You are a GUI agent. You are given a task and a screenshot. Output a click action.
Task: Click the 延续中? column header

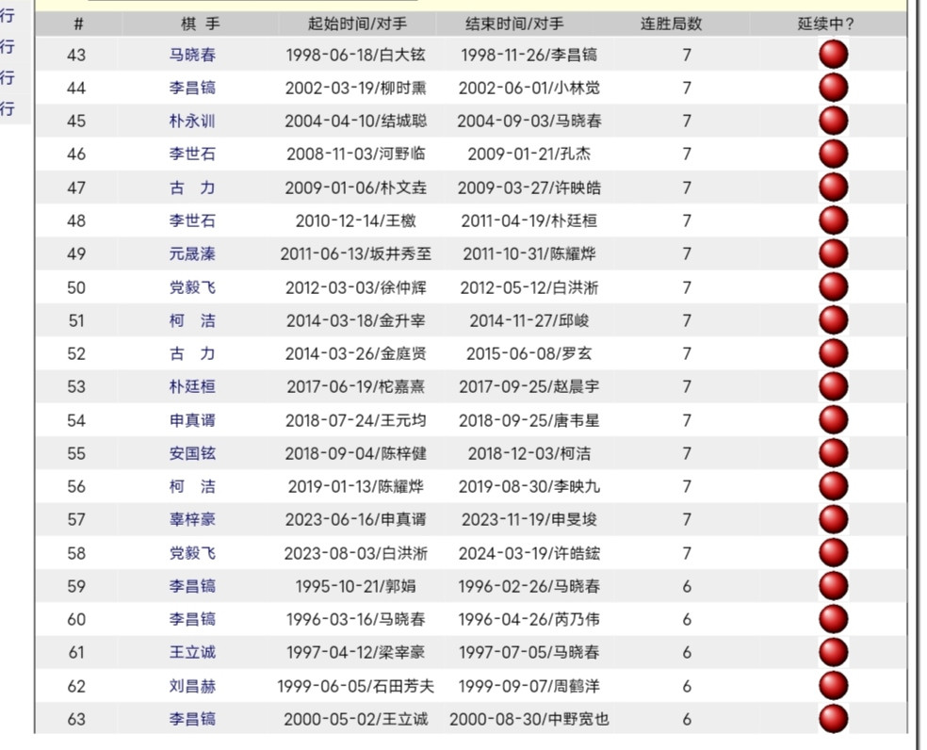click(x=826, y=24)
